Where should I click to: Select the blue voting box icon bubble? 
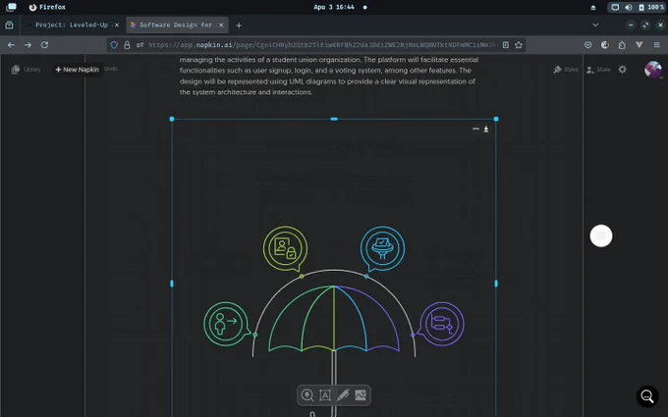tap(382, 248)
